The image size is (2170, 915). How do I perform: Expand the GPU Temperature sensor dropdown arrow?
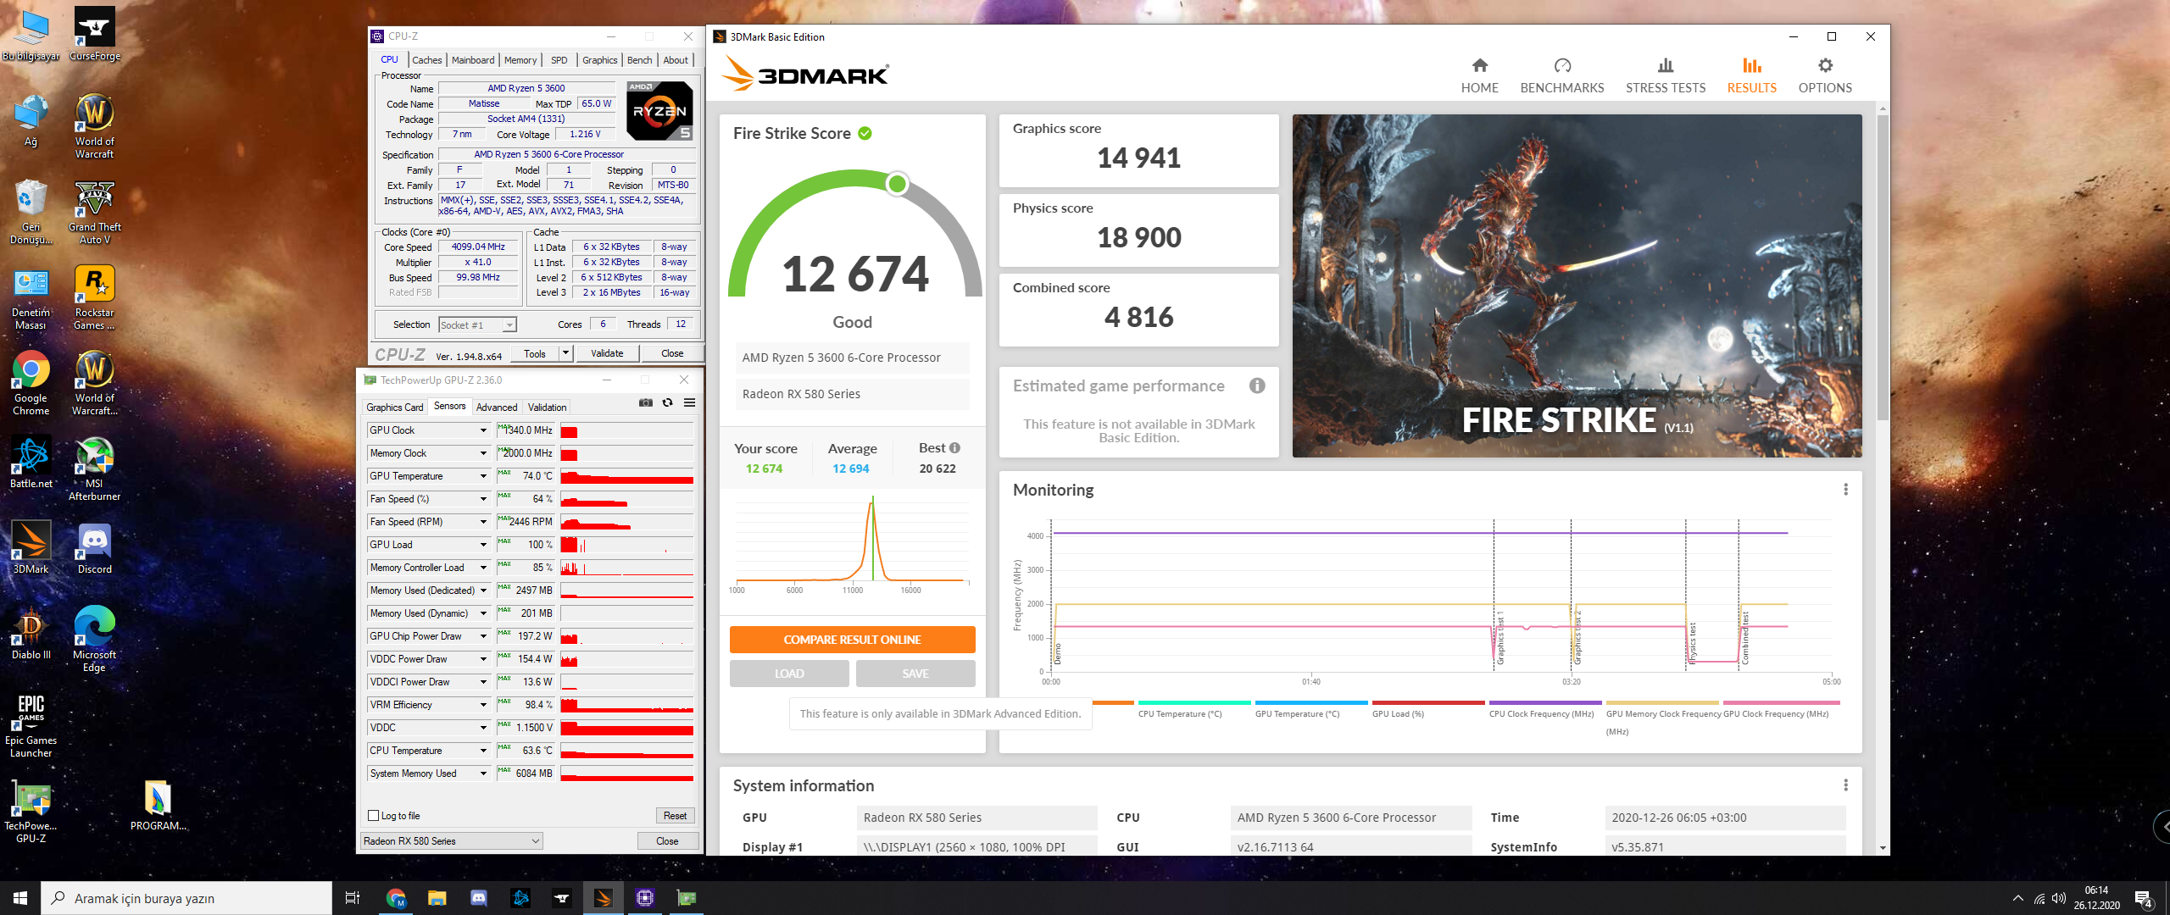pos(484,476)
